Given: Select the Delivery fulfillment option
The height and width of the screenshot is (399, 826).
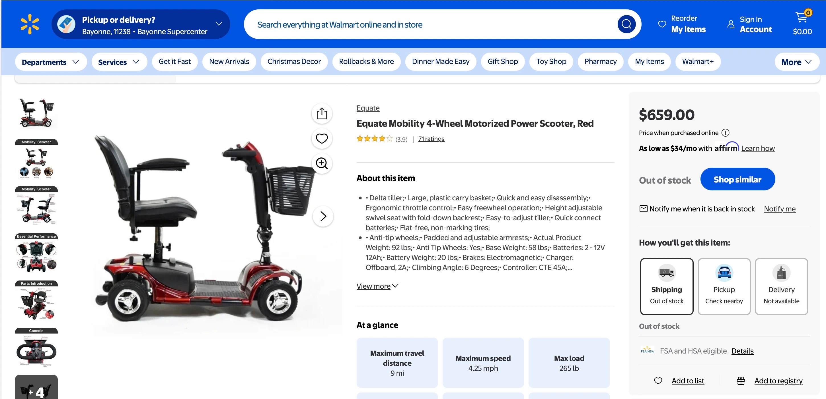Looking at the screenshot, I should pyautogui.click(x=781, y=286).
